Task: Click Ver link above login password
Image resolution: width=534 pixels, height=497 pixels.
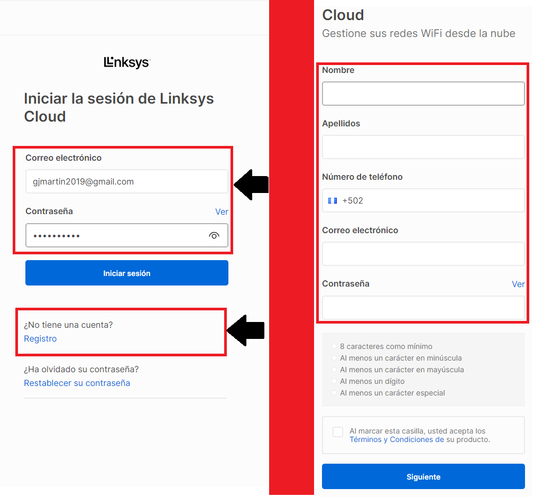Action: pos(222,211)
